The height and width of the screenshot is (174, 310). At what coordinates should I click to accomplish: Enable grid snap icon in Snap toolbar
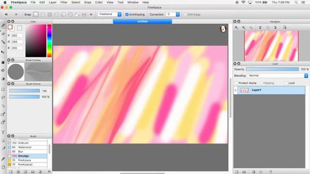click(49, 14)
